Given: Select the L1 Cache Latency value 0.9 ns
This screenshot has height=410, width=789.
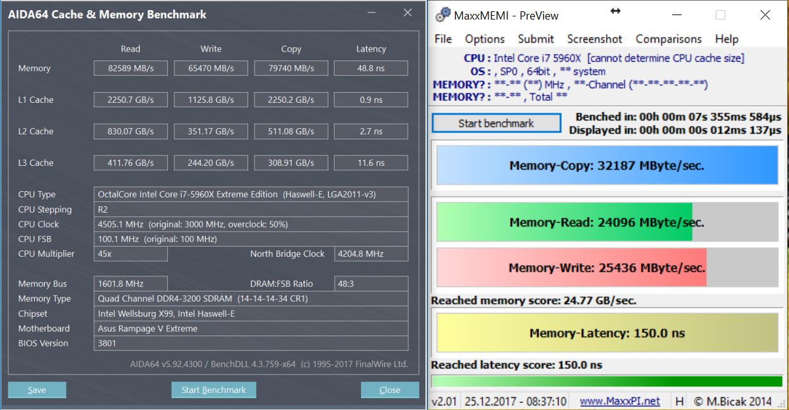Looking at the screenshot, I should point(371,100).
